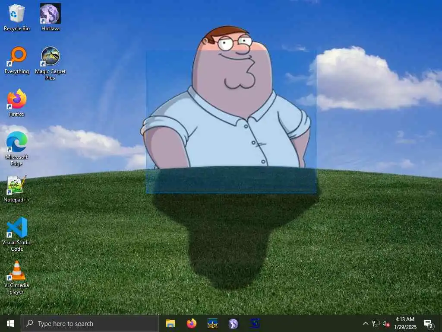Click the Peter Griffin image on desktop
Screen dimensions: 442x332
[226, 97]
